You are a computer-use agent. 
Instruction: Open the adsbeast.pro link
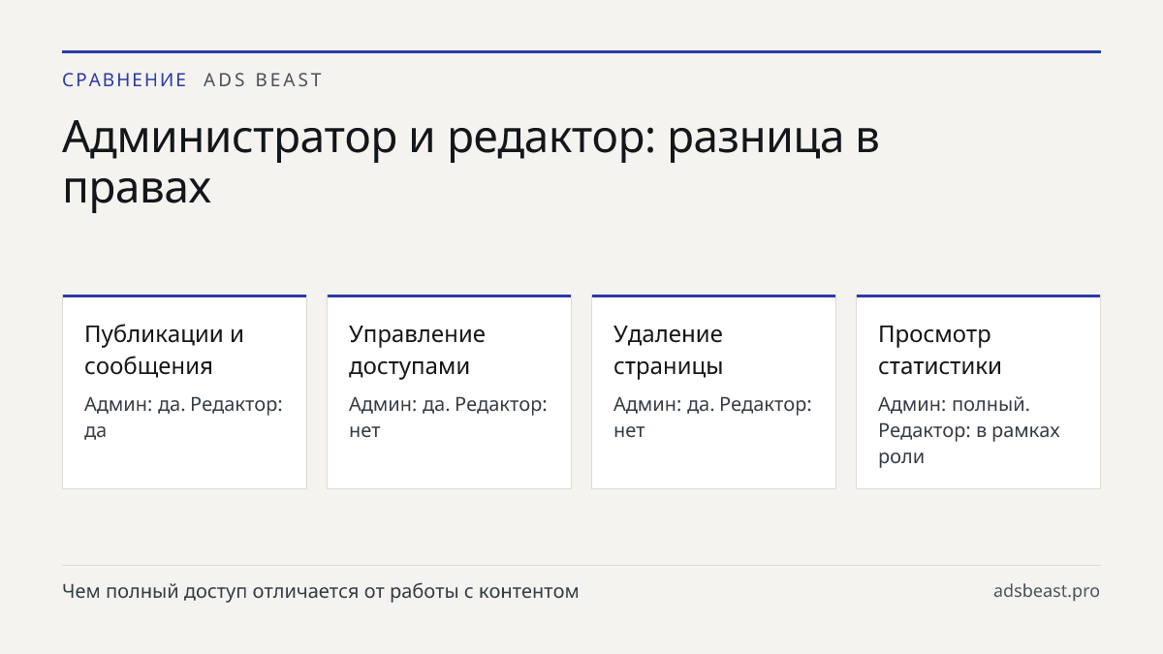pyautogui.click(x=1047, y=591)
